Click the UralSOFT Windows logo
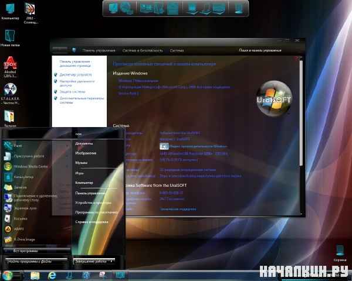This screenshot has width=352, height=281. pos(274,98)
